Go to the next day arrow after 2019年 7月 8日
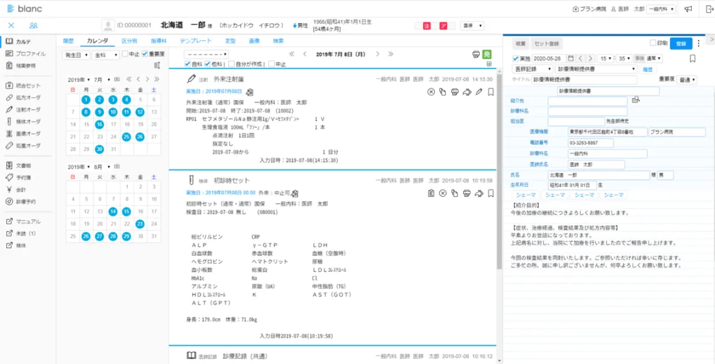This screenshot has width=715, height=364. click(x=377, y=54)
